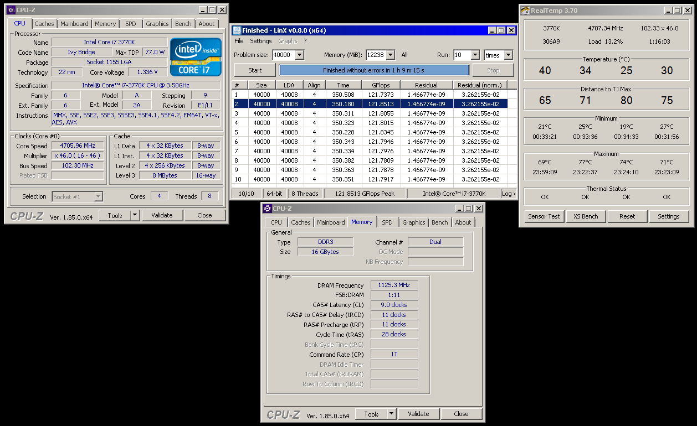
Task: Expand the Log panel in LinX
Action: (508, 194)
